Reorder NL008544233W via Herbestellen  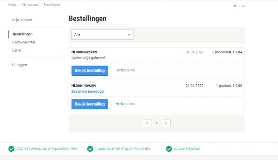(x=125, y=70)
